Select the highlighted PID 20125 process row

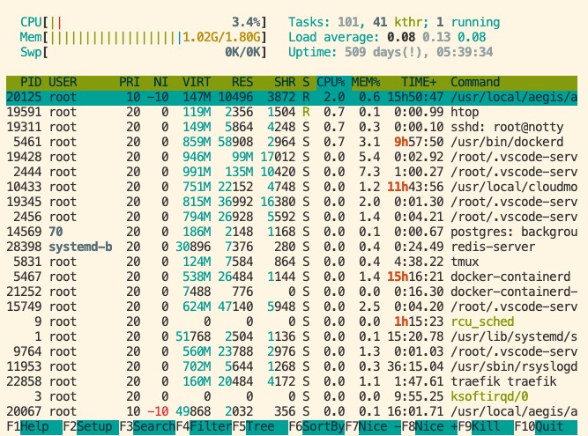292,97
